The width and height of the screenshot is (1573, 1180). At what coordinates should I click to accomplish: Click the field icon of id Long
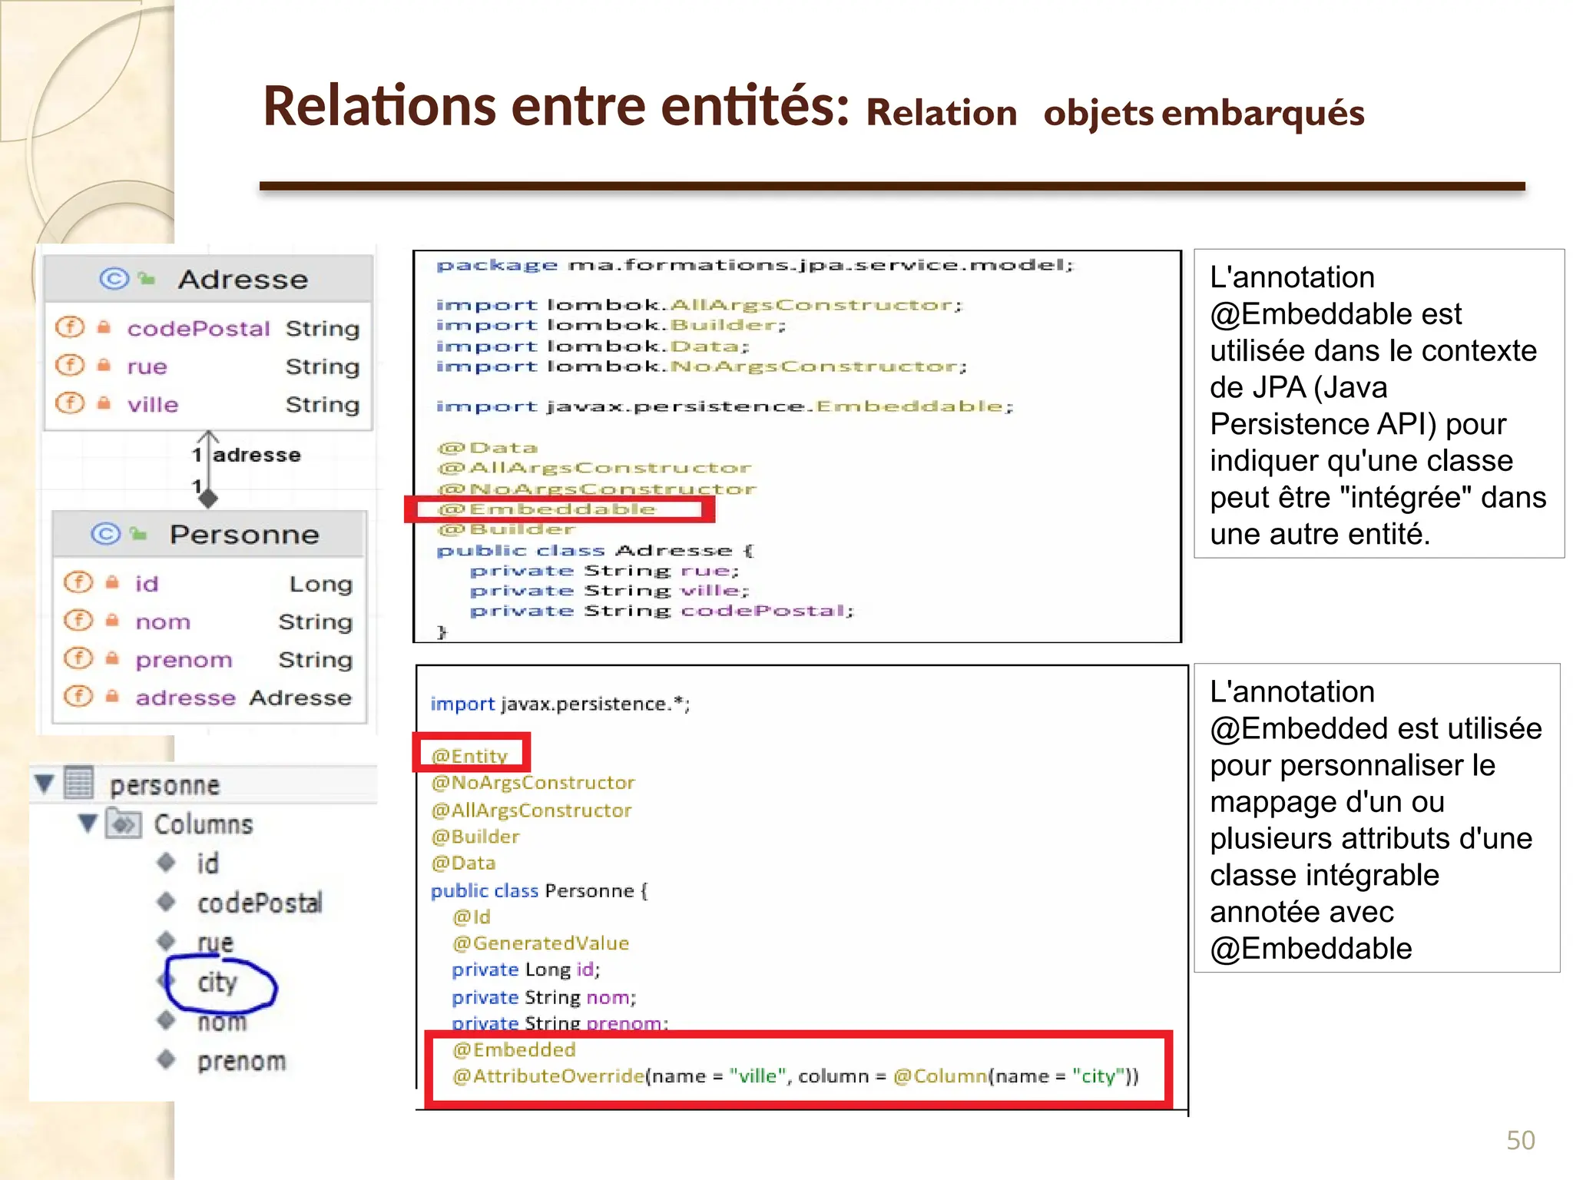(78, 582)
